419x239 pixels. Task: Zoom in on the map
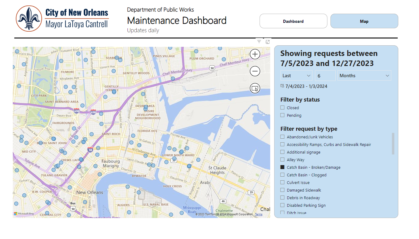tap(255, 54)
